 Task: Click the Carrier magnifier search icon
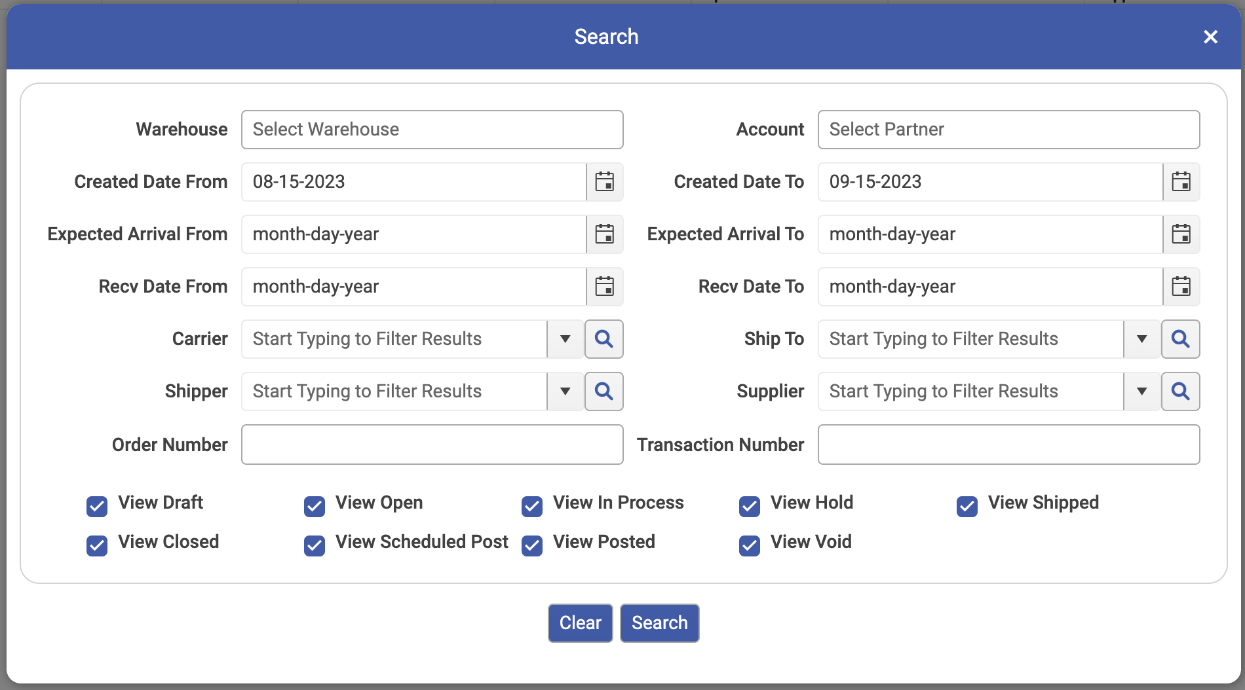604,339
